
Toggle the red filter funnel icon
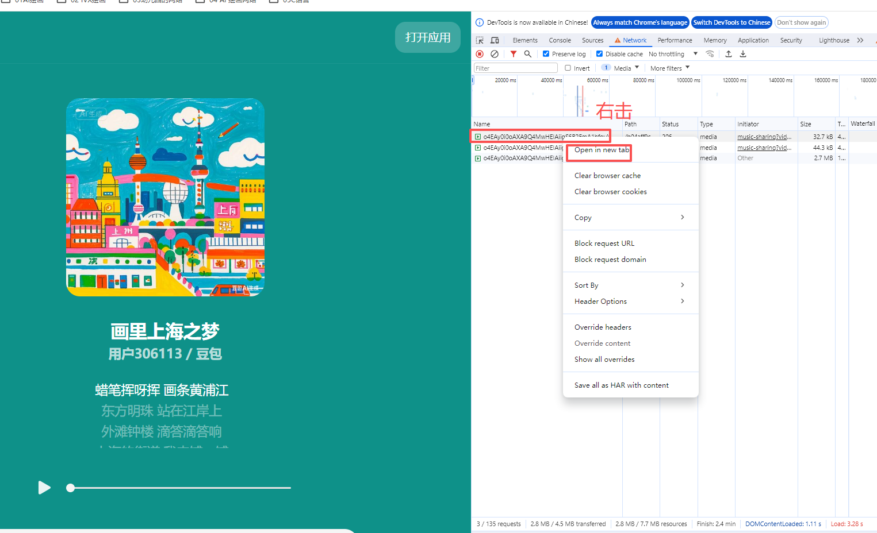click(x=514, y=54)
